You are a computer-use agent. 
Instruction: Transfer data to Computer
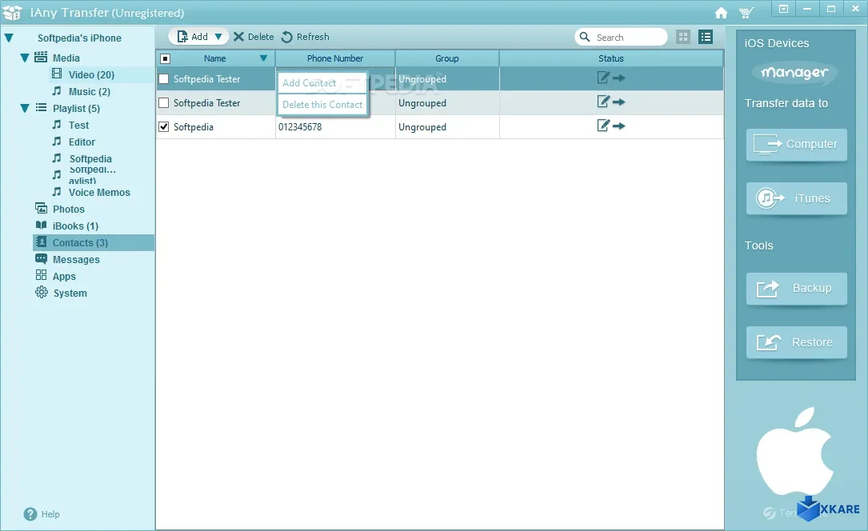(796, 145)
